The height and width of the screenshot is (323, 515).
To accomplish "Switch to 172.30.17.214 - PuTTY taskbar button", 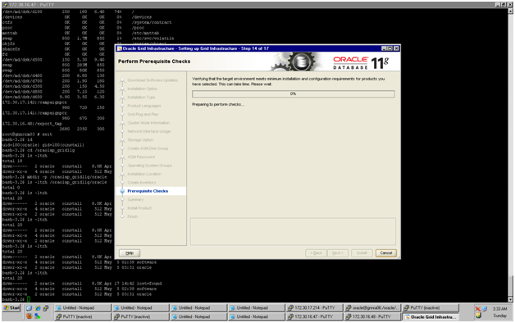I will pos(314,308).
